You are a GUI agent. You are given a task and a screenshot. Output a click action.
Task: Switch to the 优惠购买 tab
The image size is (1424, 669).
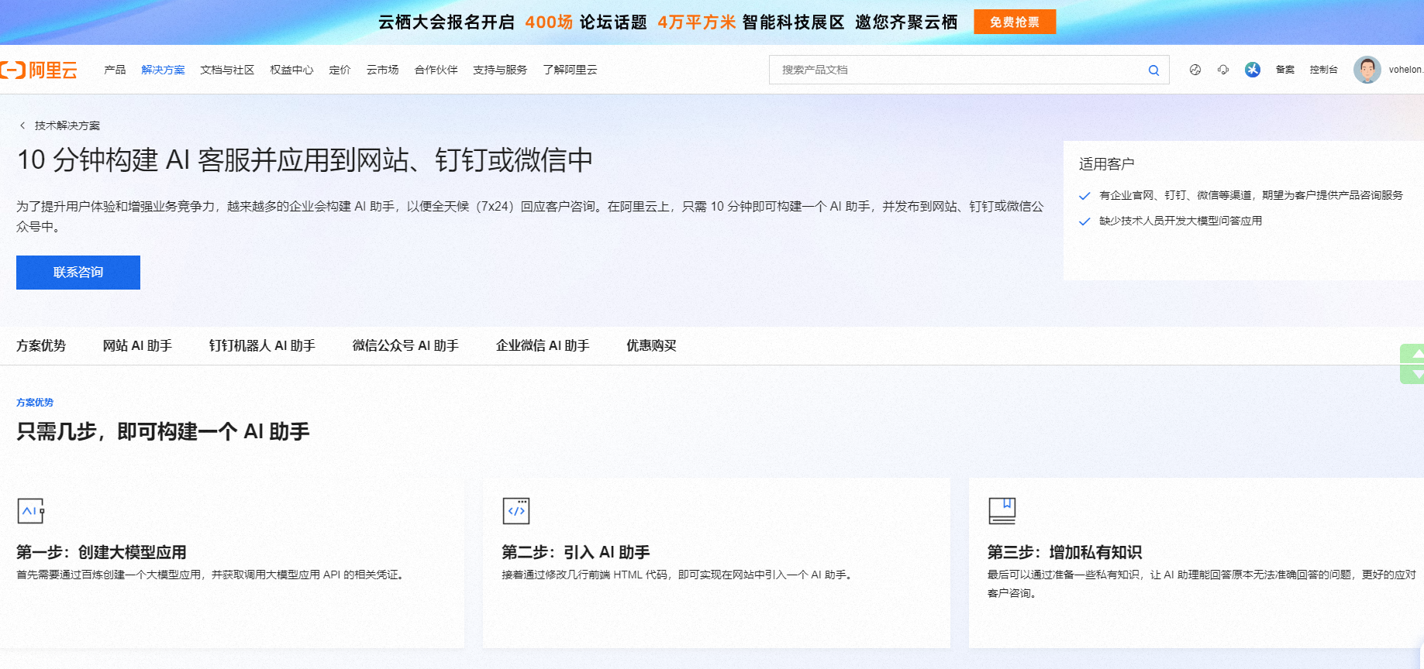pos(651,345)
